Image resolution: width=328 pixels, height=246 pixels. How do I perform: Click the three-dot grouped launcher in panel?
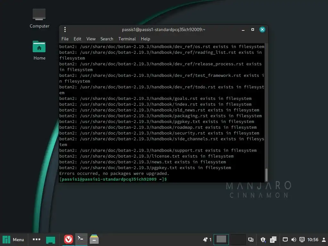click(x=37, y=239)
